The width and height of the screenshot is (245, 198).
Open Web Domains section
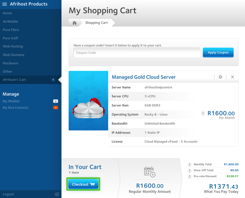[x=14, y=55]
